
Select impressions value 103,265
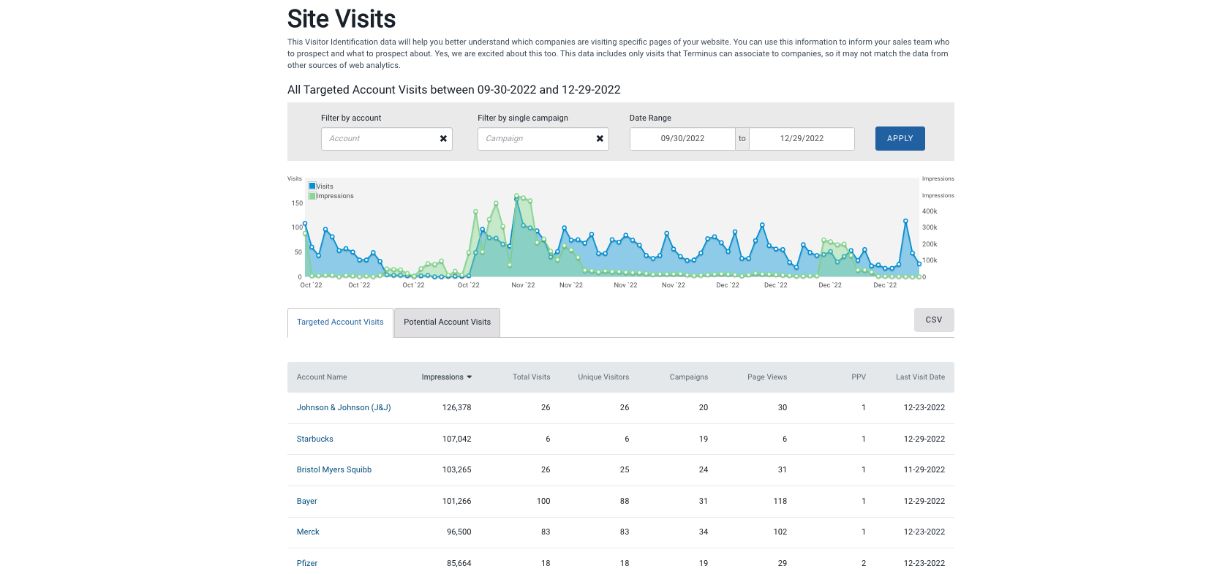click(x=456, y=470)
